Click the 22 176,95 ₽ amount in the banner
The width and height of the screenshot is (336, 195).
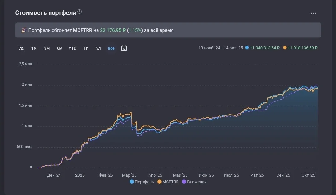tap(113, 30)
